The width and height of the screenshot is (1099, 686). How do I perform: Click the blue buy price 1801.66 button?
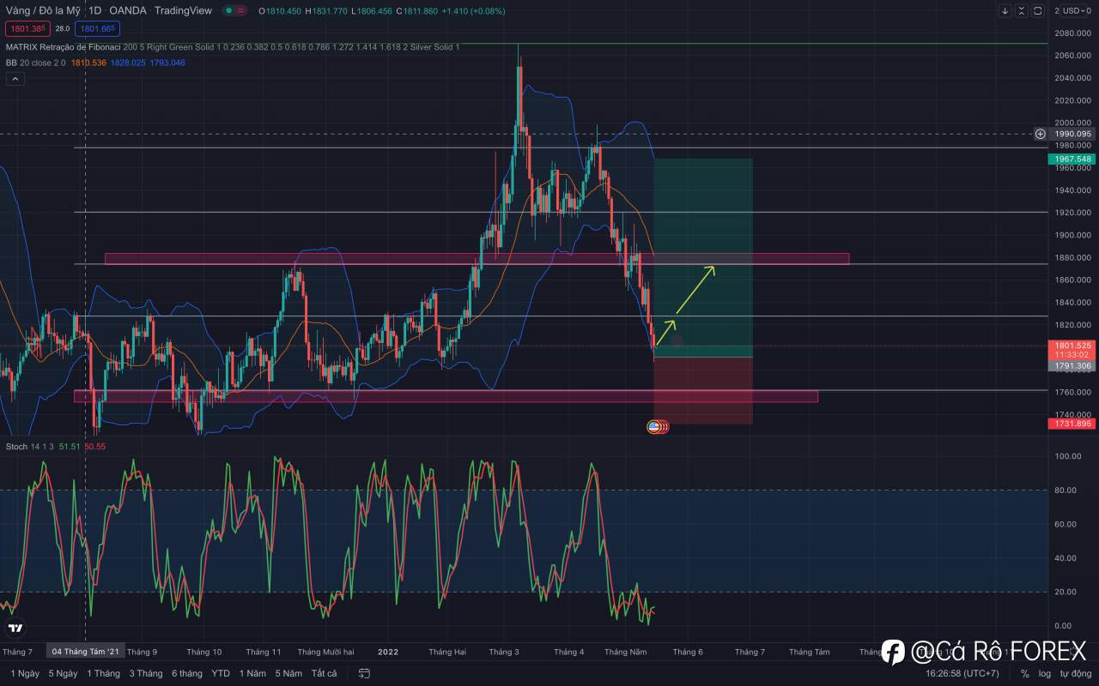pyautogui.click(x=96, y=28)
